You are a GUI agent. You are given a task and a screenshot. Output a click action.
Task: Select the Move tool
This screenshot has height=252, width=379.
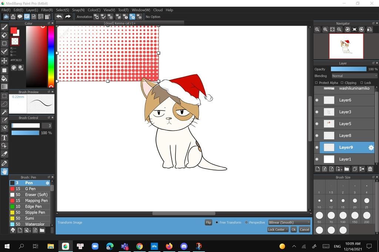[4, 61]
